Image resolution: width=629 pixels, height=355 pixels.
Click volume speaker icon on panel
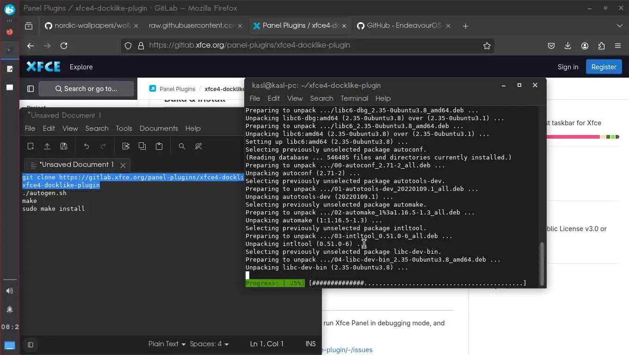[10, 291]
